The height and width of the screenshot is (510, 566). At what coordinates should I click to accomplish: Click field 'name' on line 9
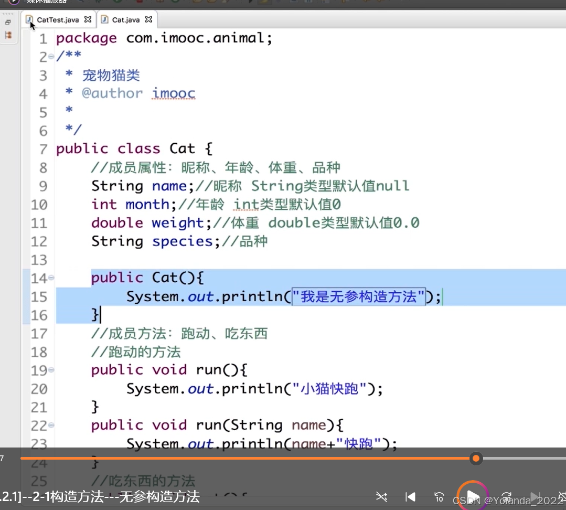click(169, 186)
